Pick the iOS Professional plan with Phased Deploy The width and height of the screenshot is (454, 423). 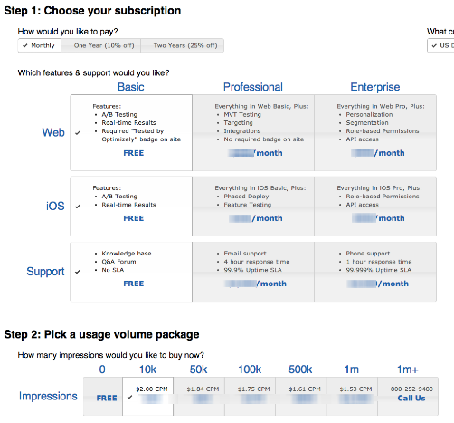point(253,207)
